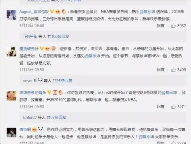Click the gold V badge next to August_紫菜包饭

click(52, 12)
